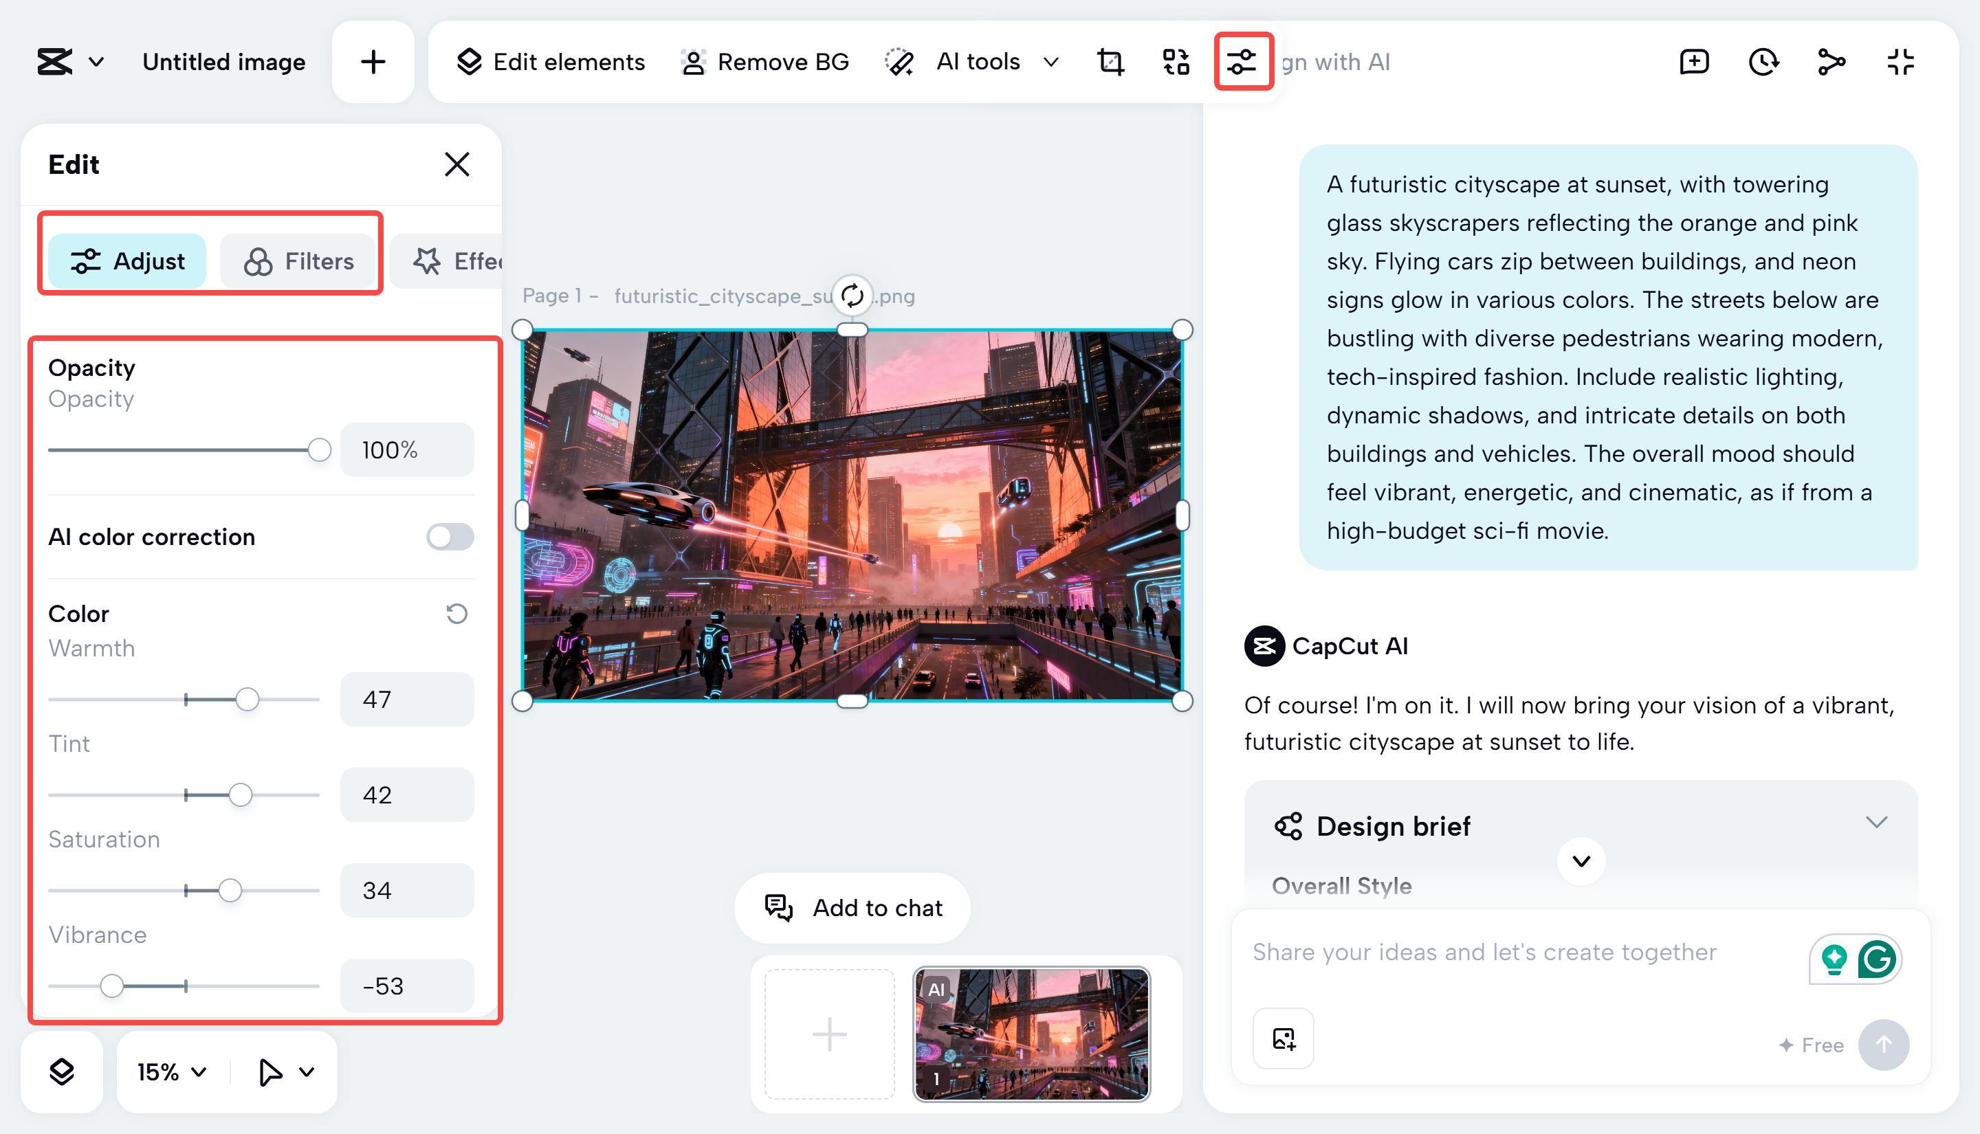This screenshot has width=1980, height=1134.
Task: Click the Add to chat button
Action: click(x=852, y=907)
